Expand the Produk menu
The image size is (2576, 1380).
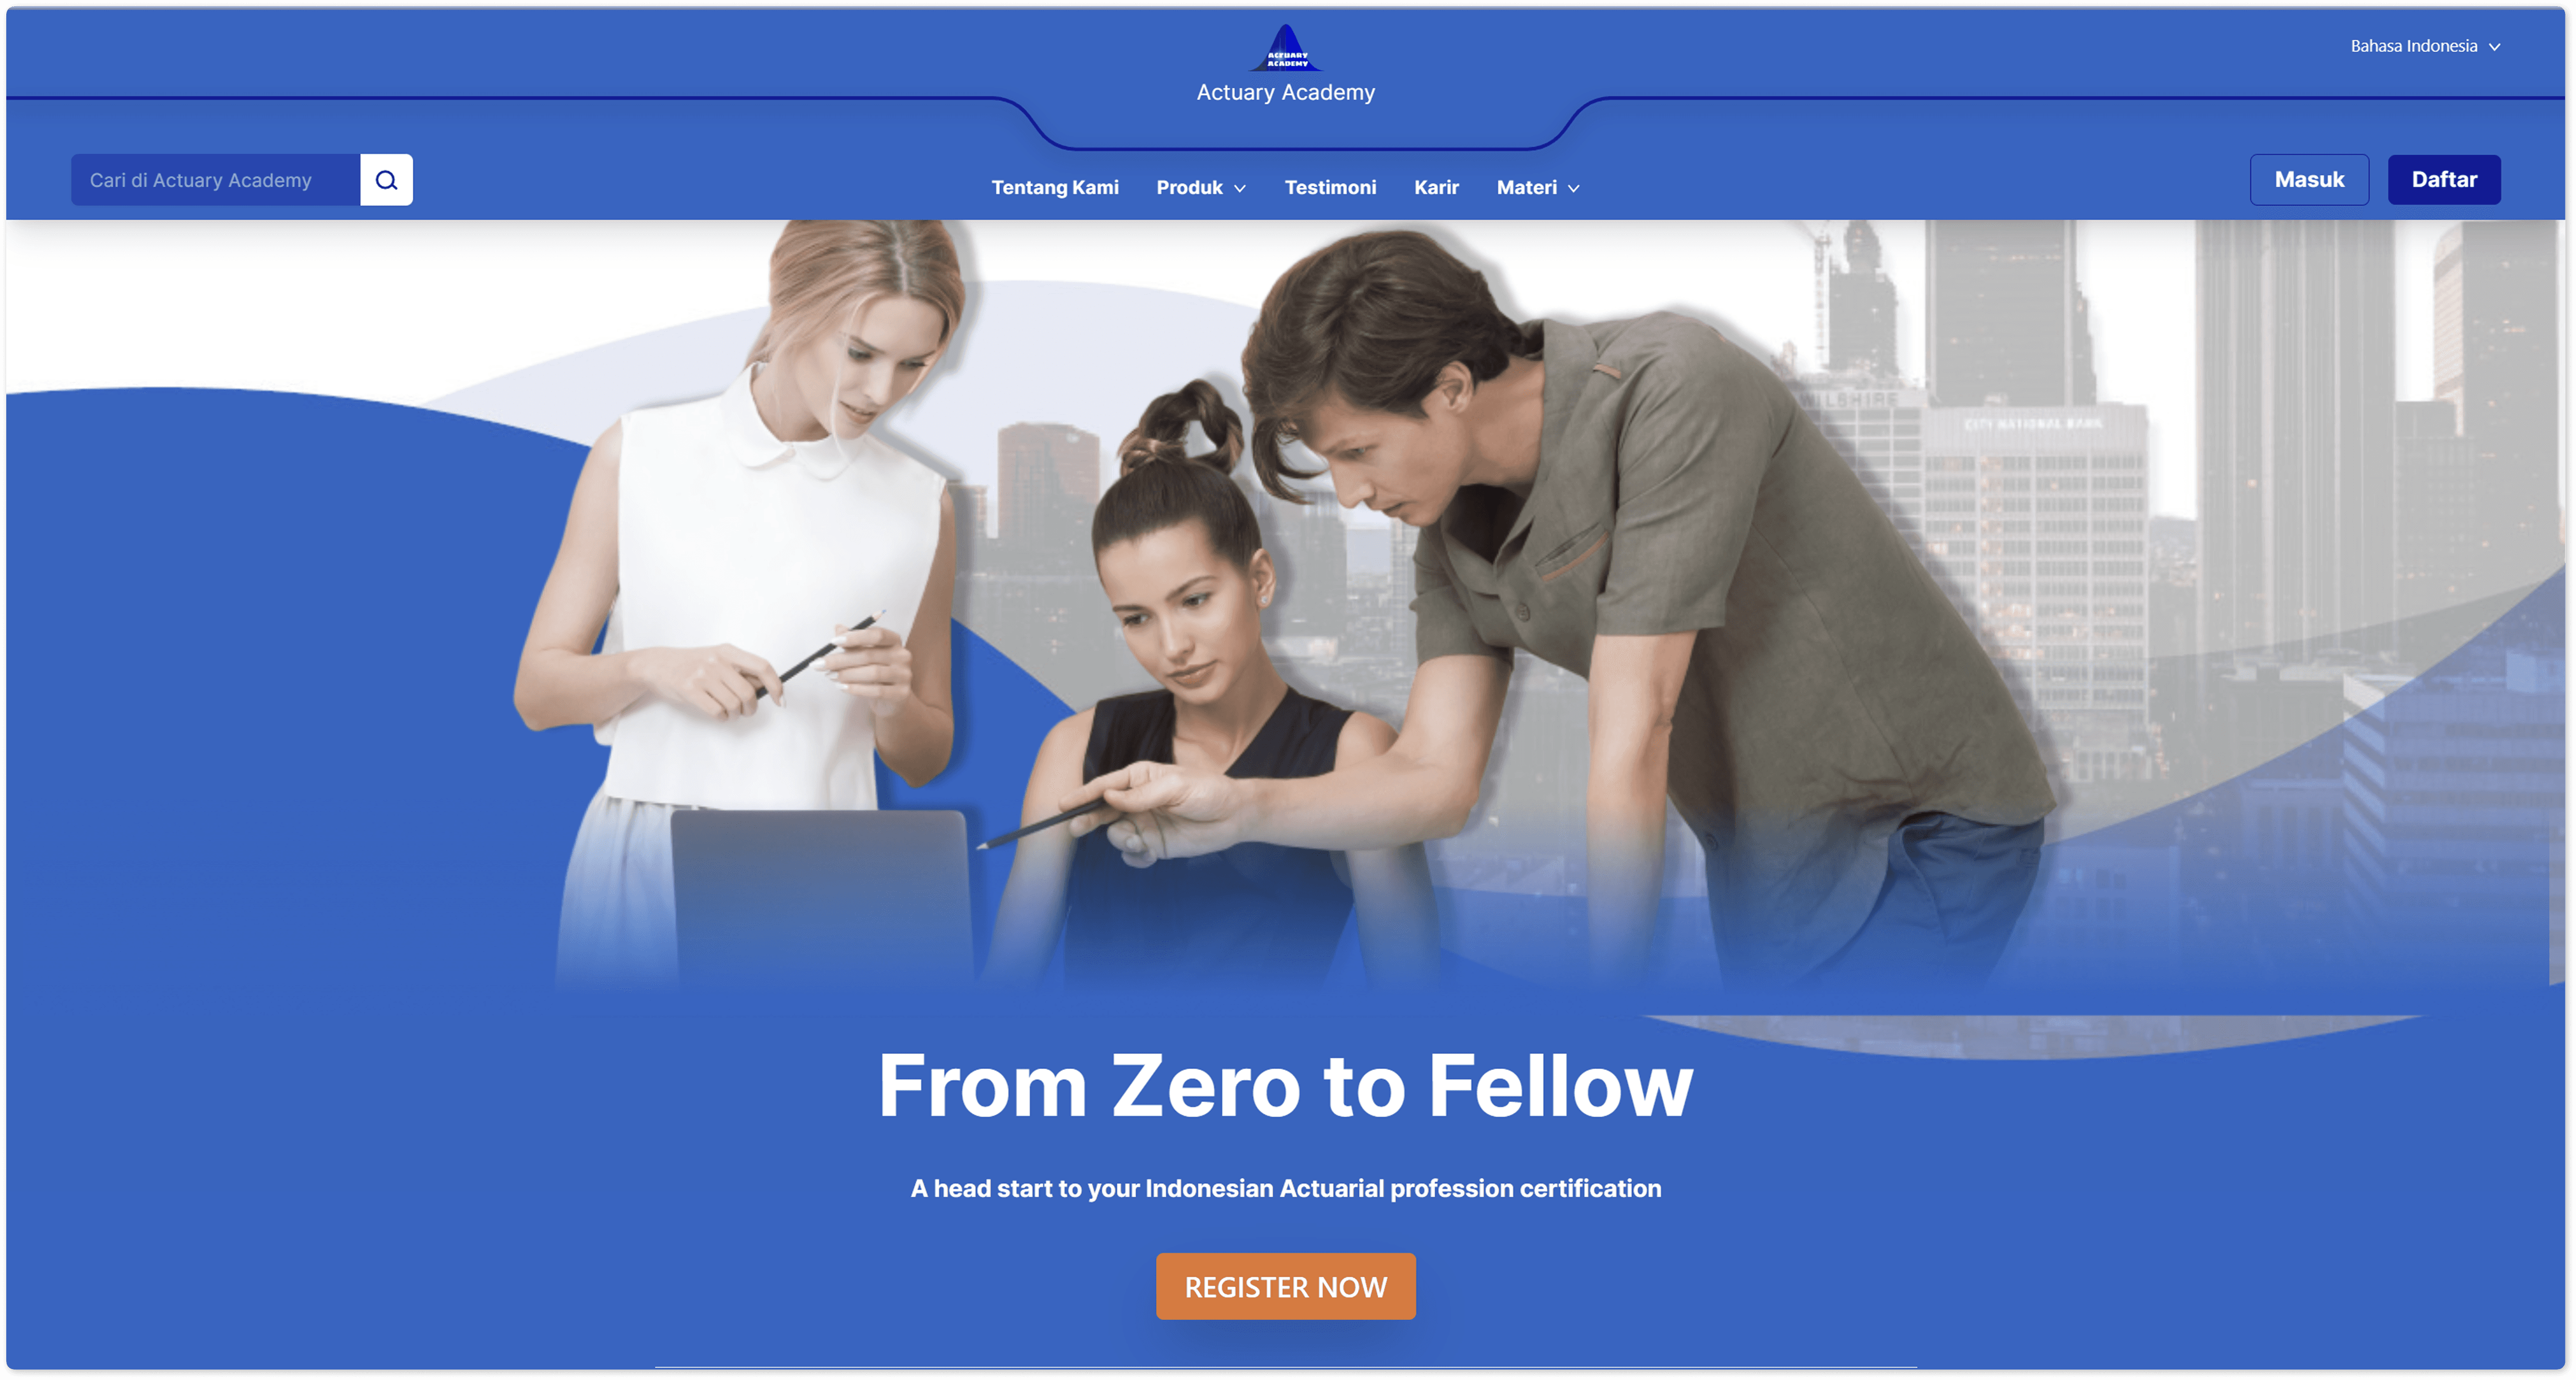(1201, 187)
